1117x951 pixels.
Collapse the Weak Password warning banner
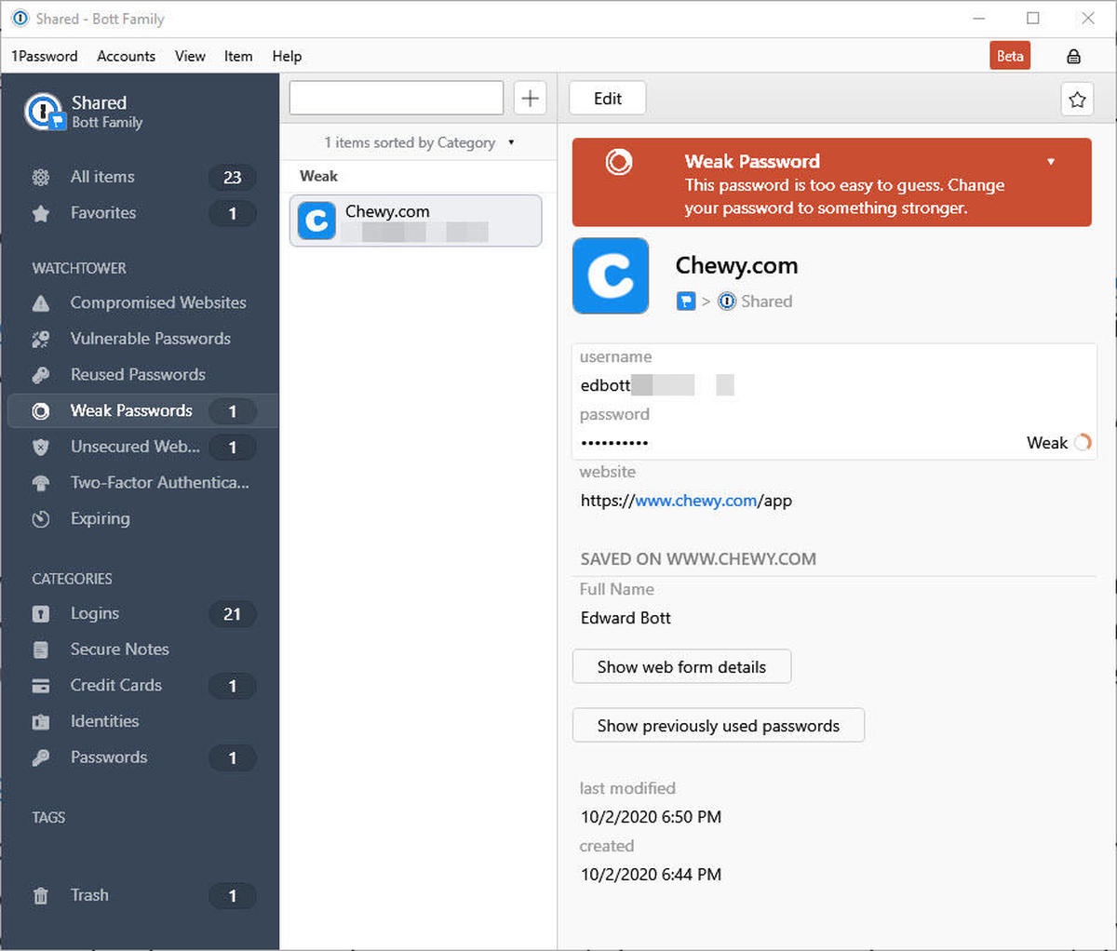[x=1050, y=162]
